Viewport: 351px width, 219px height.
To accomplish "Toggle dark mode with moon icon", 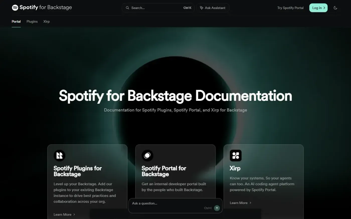I will (335, 8).
